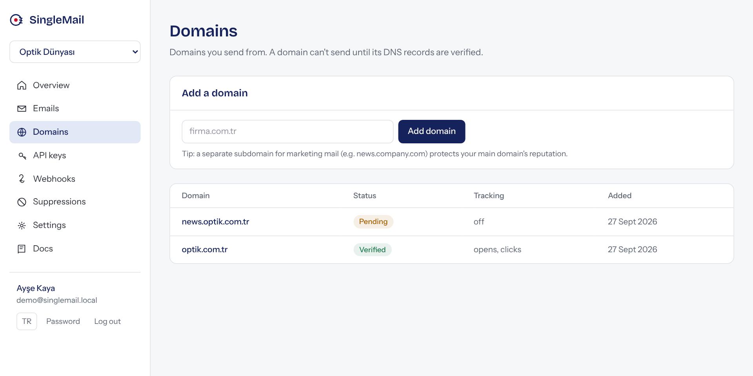Click the Overview house icon
The height and width of the screenshot is (376, 753).
pyautogui.click(x=22, y=85)
